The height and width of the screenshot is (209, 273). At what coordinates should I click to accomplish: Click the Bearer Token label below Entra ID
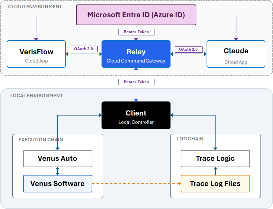tap(137, 32)
